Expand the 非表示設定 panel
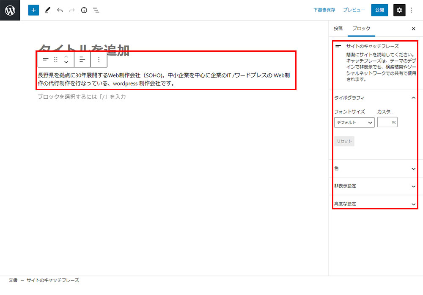This screenshot has width=423, height=295. click(x=375, y=186)
